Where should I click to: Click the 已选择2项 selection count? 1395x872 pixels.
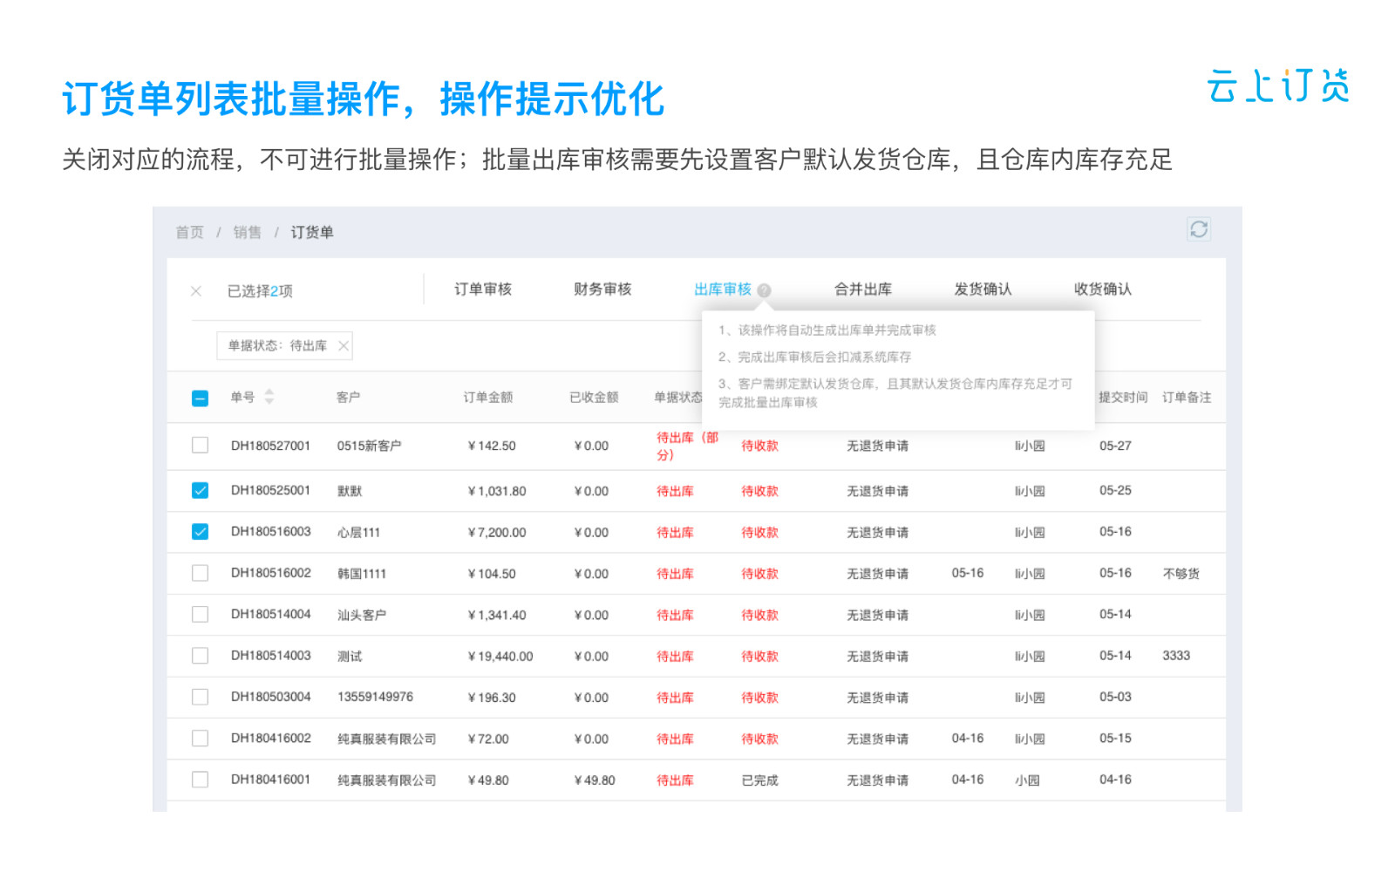coord(260,291)
